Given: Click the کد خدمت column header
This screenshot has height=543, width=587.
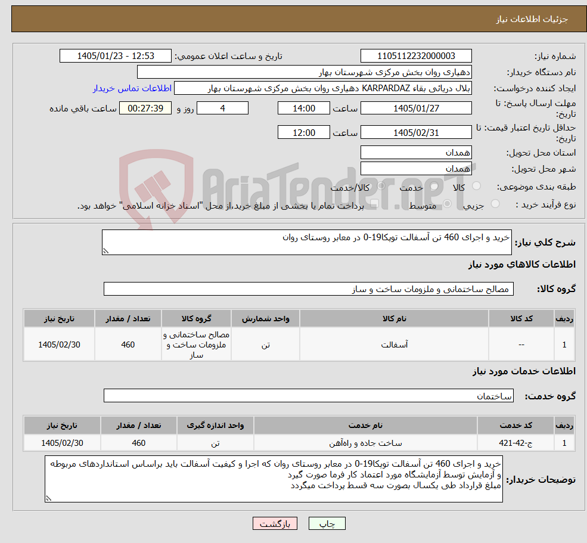Looking at the screenshot, I should click(515, 425).
